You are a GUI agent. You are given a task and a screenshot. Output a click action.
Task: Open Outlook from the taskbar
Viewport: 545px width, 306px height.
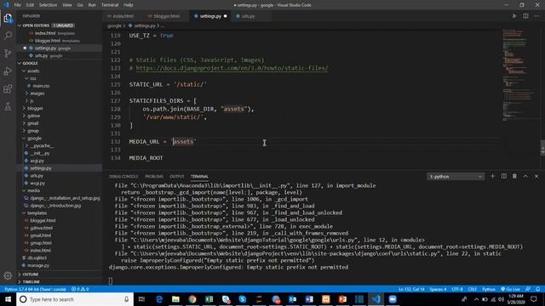click(292, 299)
